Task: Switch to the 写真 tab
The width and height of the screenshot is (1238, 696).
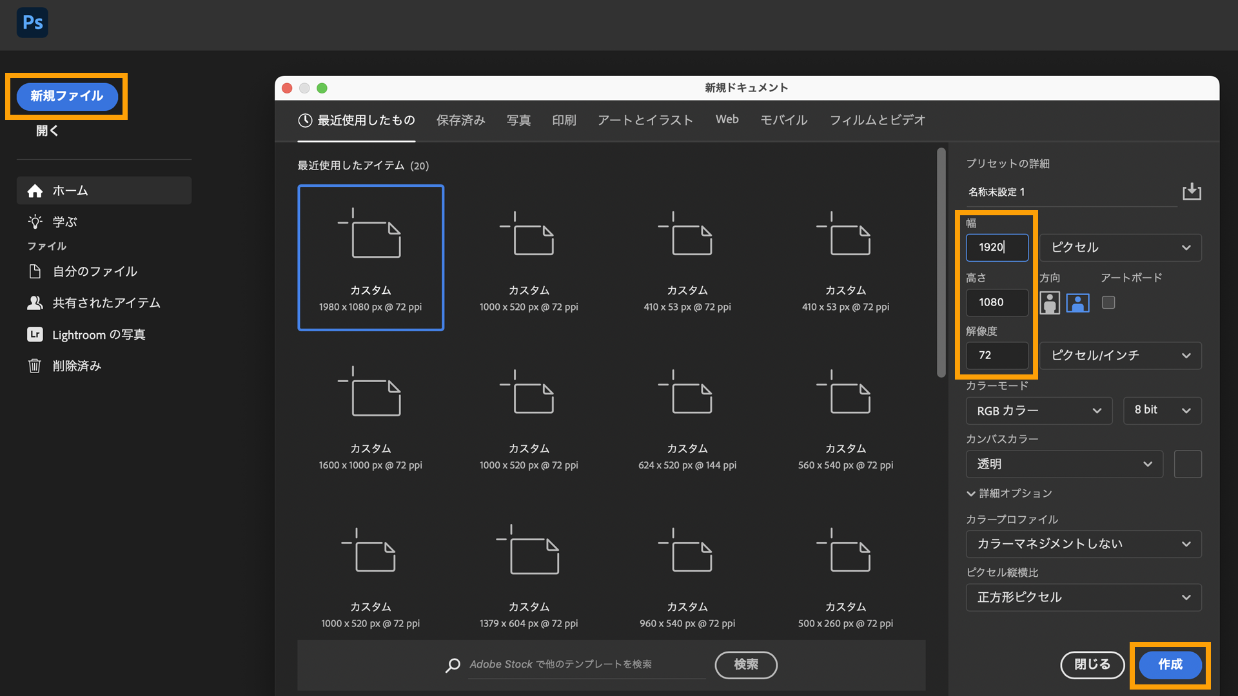Action: click(518, 120)
